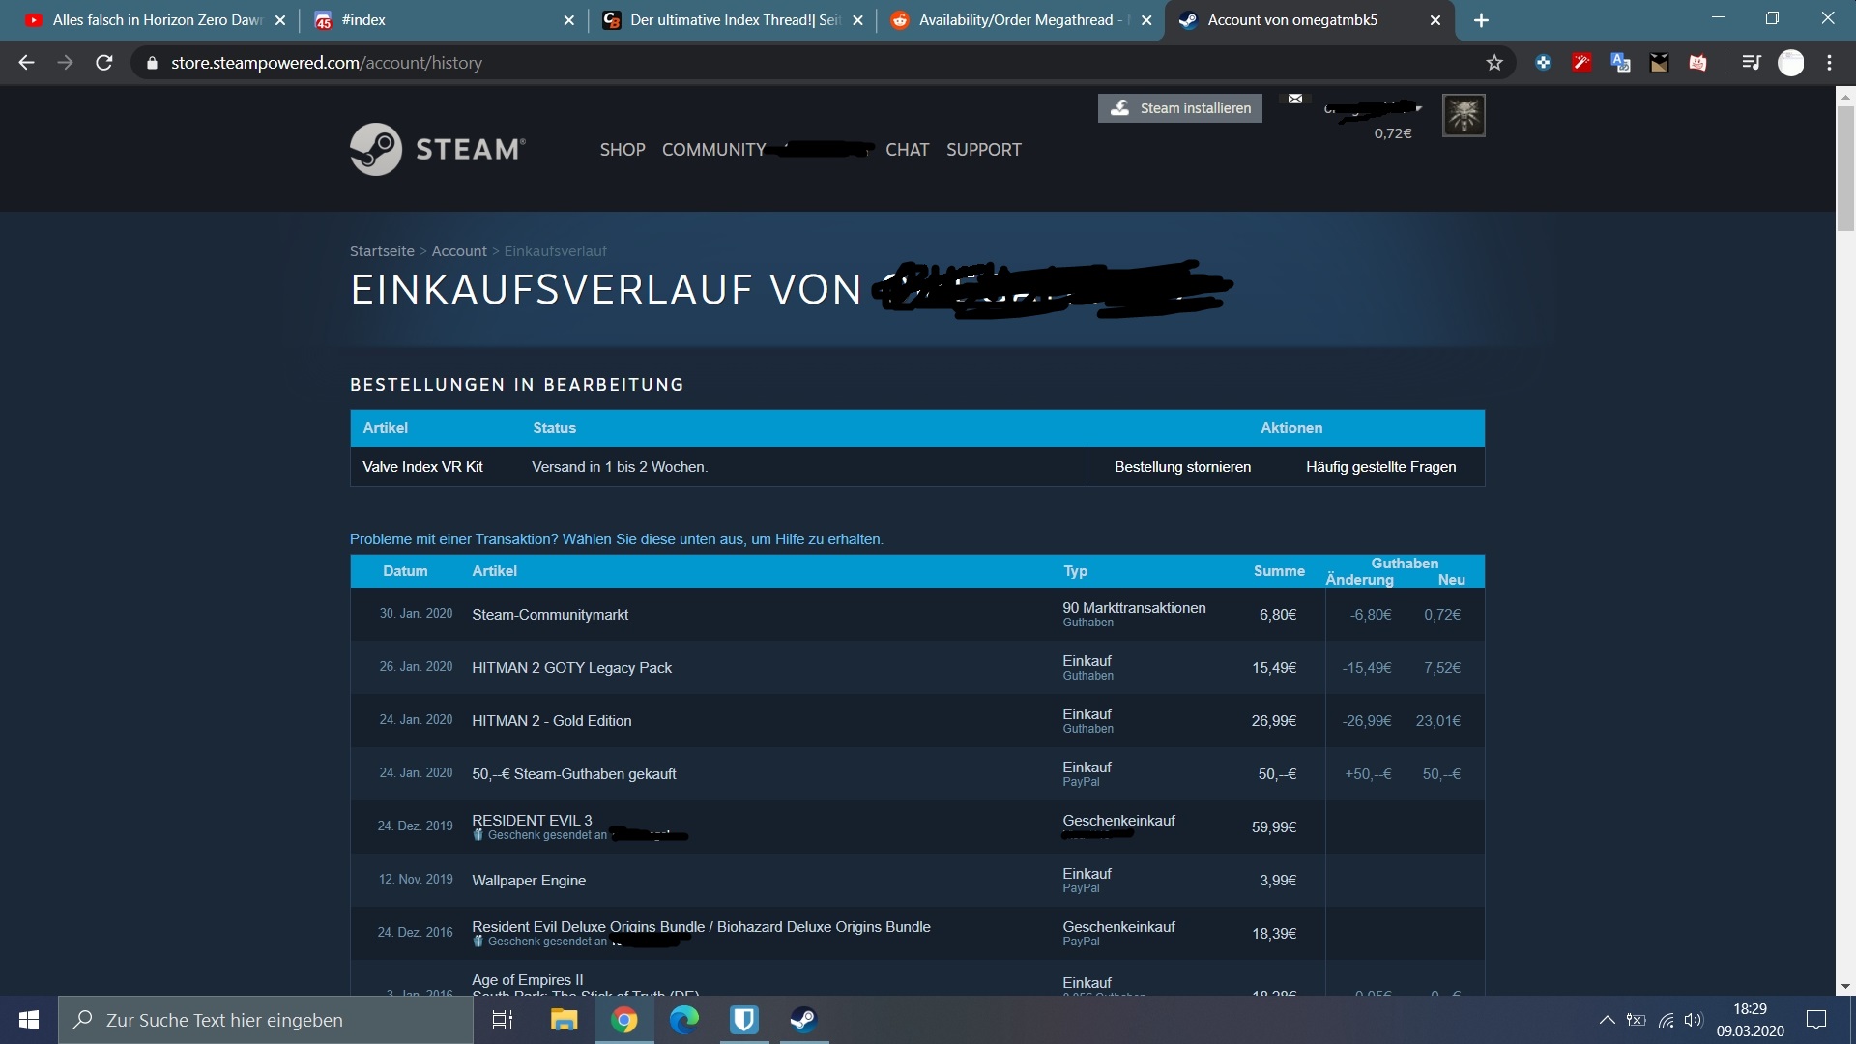Screen dimensions: 1856x1044
Task: Select the HITMAN 2 - Gold Edition transaction
Action: (551, 721)
